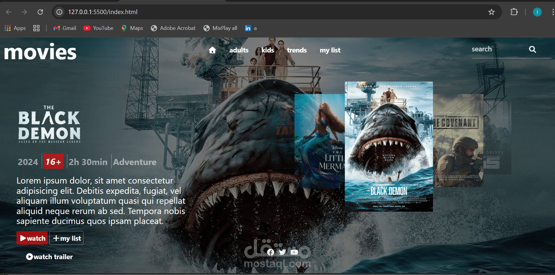Select The Little Mermaid poster
This screenshot has width=555, height=275.
point(319,141)
